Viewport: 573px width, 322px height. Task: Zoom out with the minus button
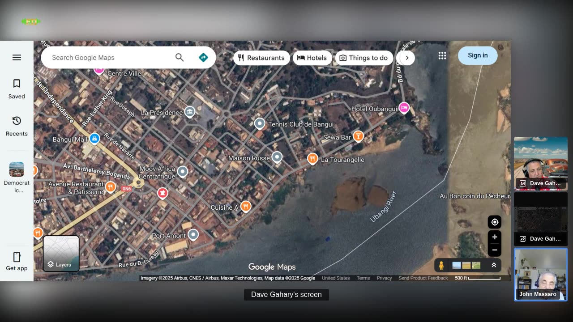tap(495, 250)
